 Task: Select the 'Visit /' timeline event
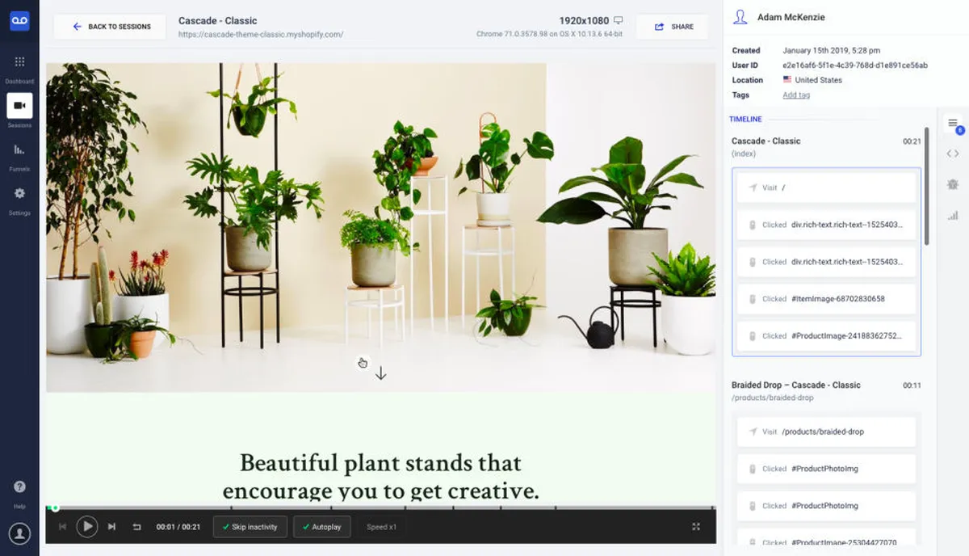[826, 187]
